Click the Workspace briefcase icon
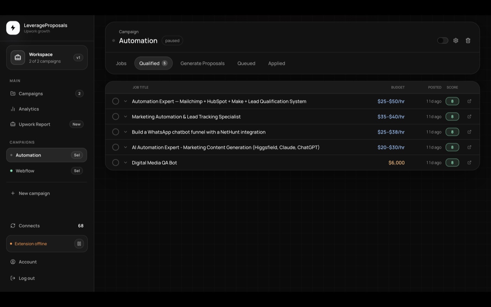Screen dimensions: 491x307 pos(18,58)
